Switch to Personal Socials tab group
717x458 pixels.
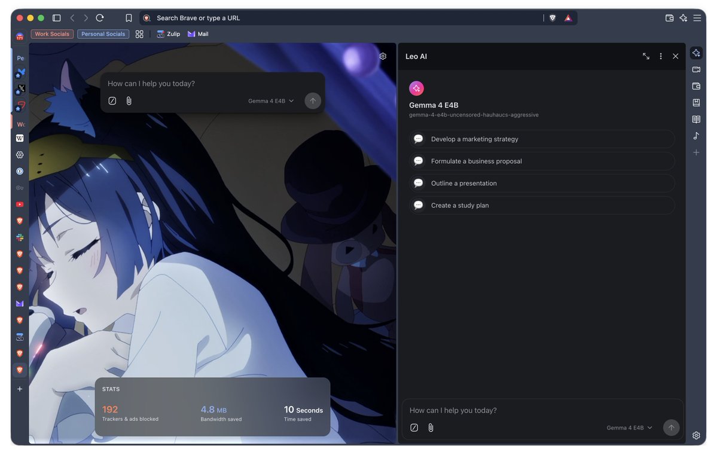tap(103, 34)
